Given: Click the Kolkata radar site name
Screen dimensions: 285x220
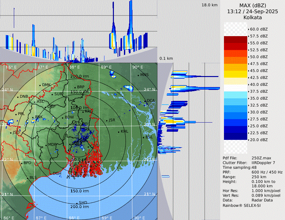Looking at the screenshot, I should [x=253, y=17].
